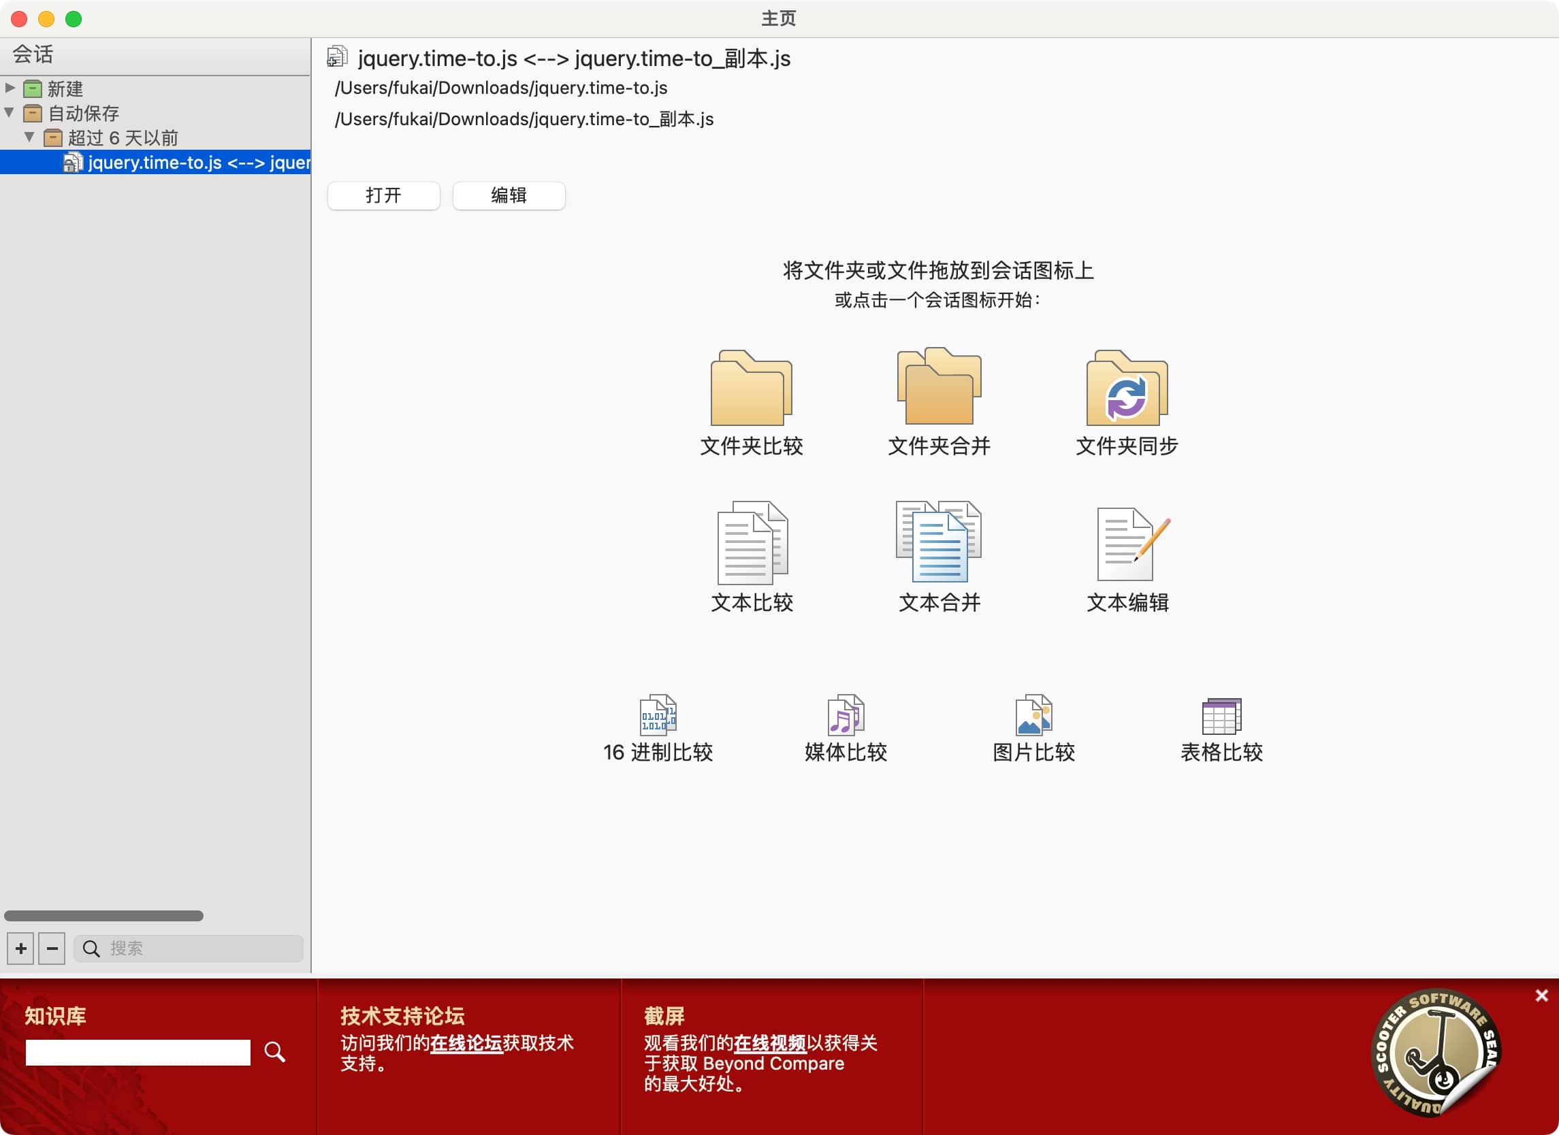This screenshot has height=1135, width=1559.
Task: Select the jquery.time-to.js saved session
Action: pyautogui.click(x=198, y=162)
